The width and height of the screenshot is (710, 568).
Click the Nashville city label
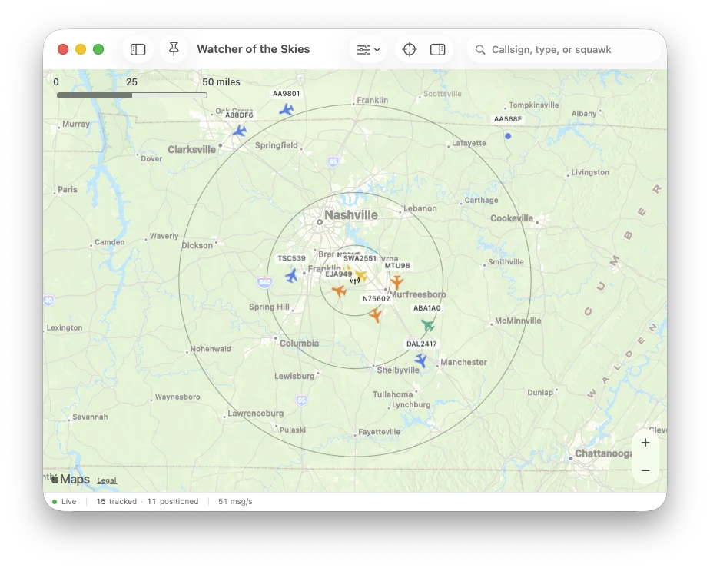coord(351,214)
